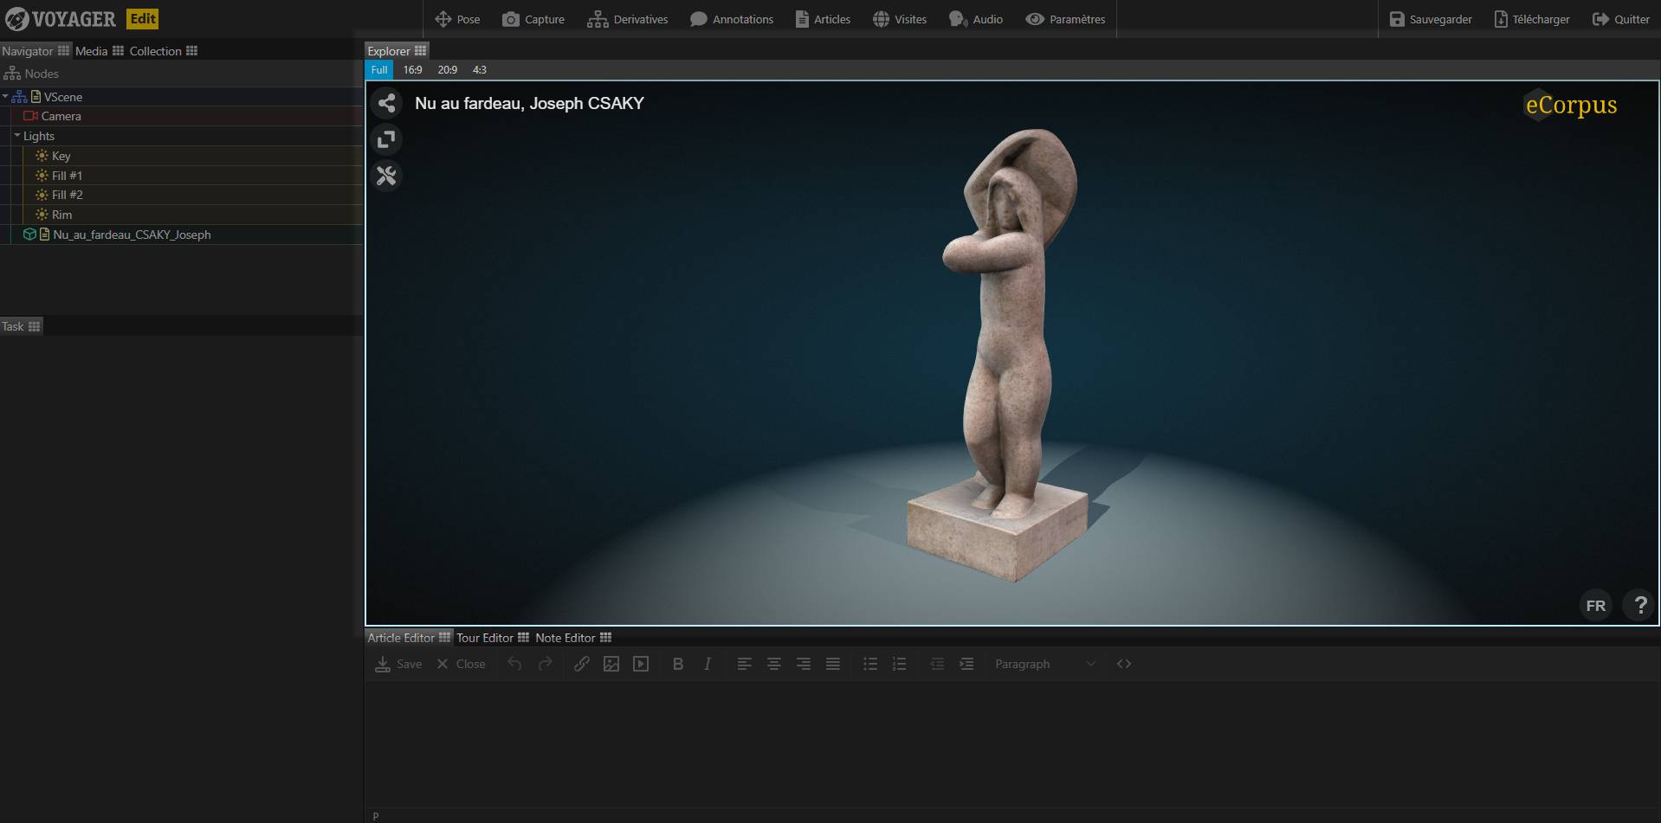Insert an image in the article
Image resolution: width=1661 pixels, height=823 pixels.
611,664
